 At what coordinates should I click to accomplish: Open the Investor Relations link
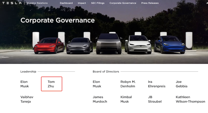click(37, 3)
